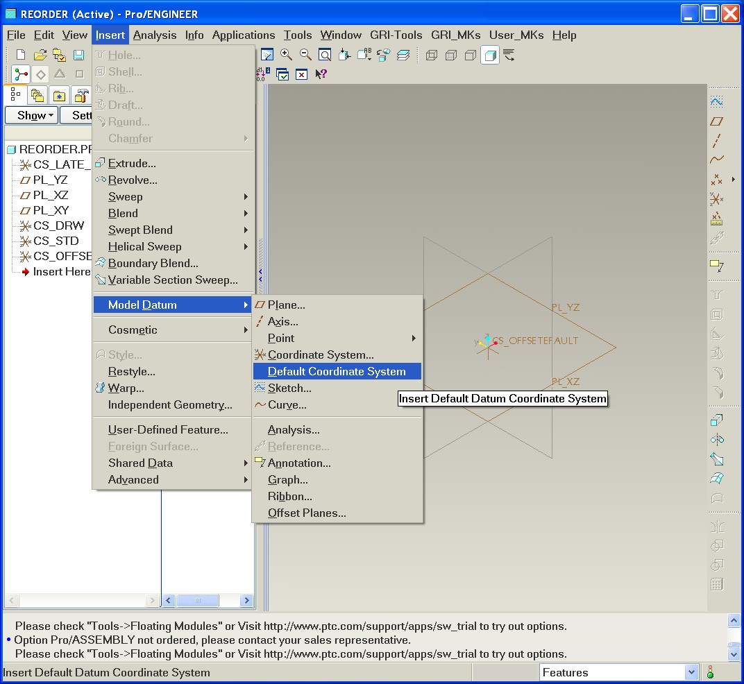This screenshot has height=684, width=744.
Task: Expand the Point submenu under Model Datum
Action: 337,339
